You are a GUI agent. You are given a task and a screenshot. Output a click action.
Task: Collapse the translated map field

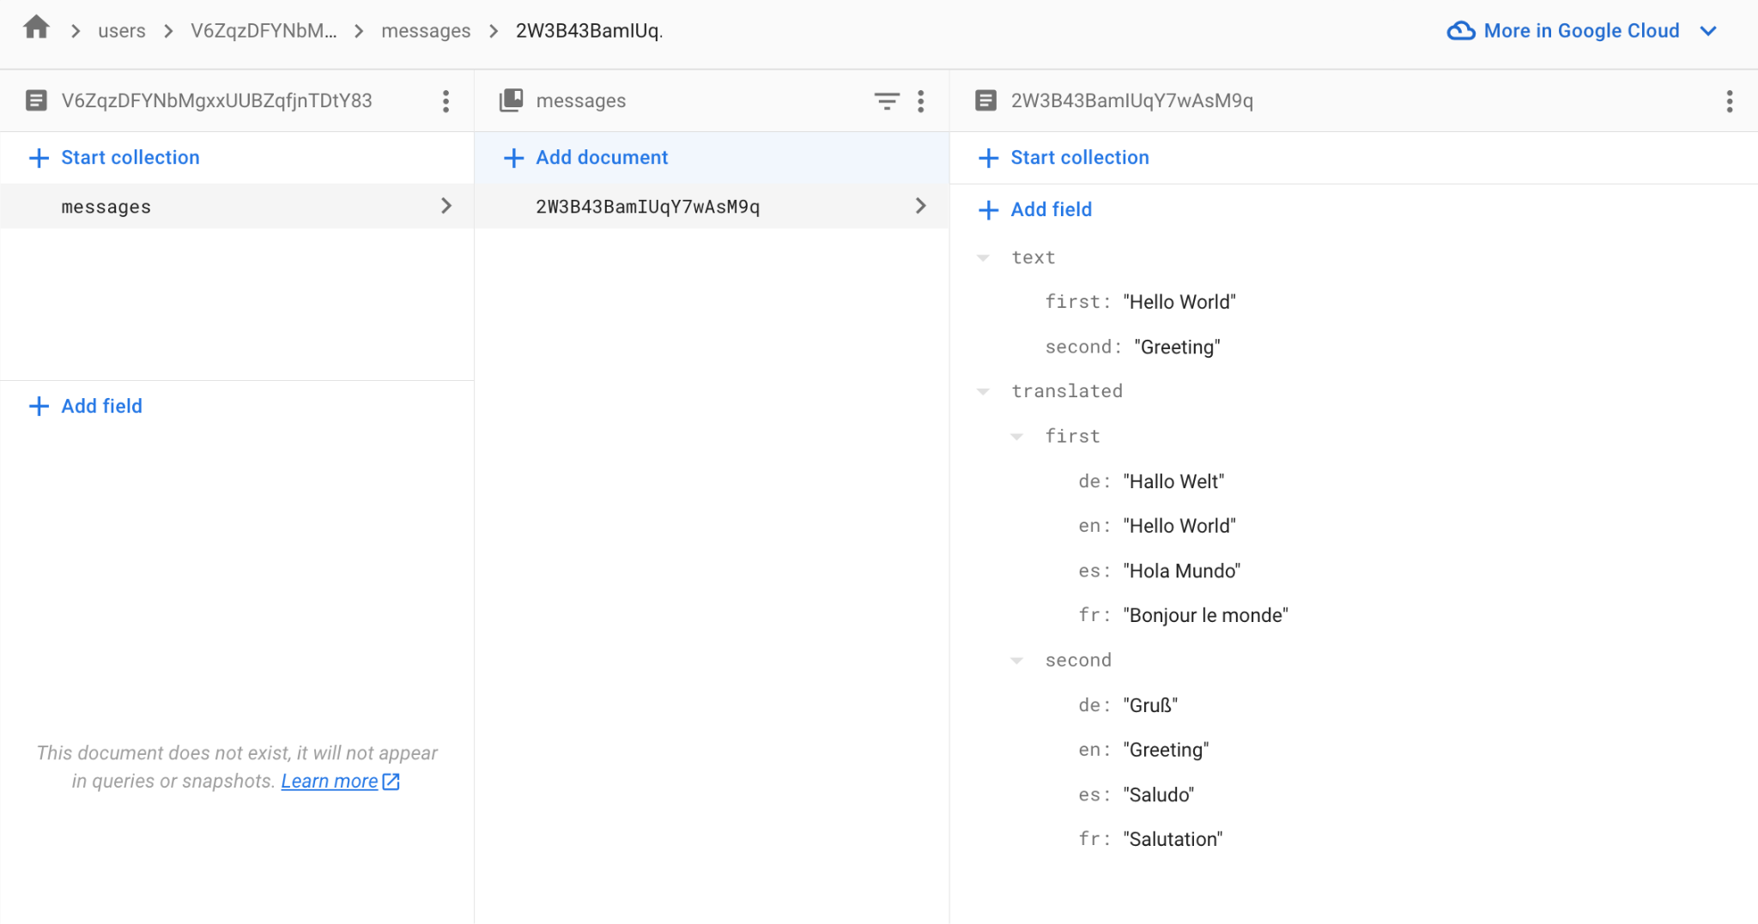click(x=984, y=391)
